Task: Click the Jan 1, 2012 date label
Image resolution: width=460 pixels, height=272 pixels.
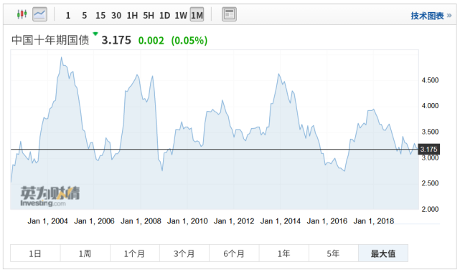Action: coord(234,221)
